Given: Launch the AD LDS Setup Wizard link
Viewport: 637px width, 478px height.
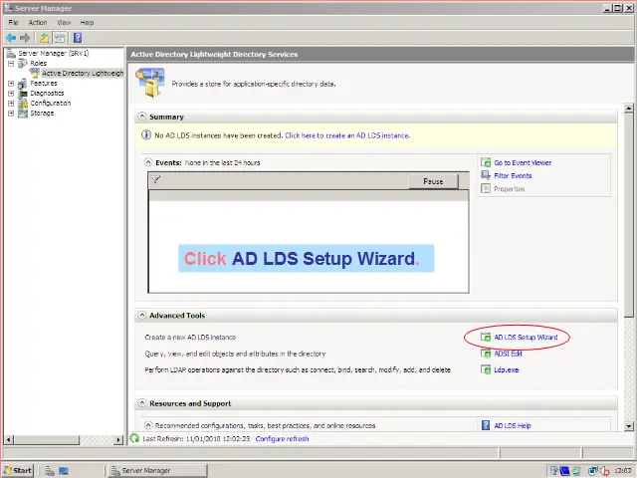Looking at the screenshot, I should coord(526,337).
